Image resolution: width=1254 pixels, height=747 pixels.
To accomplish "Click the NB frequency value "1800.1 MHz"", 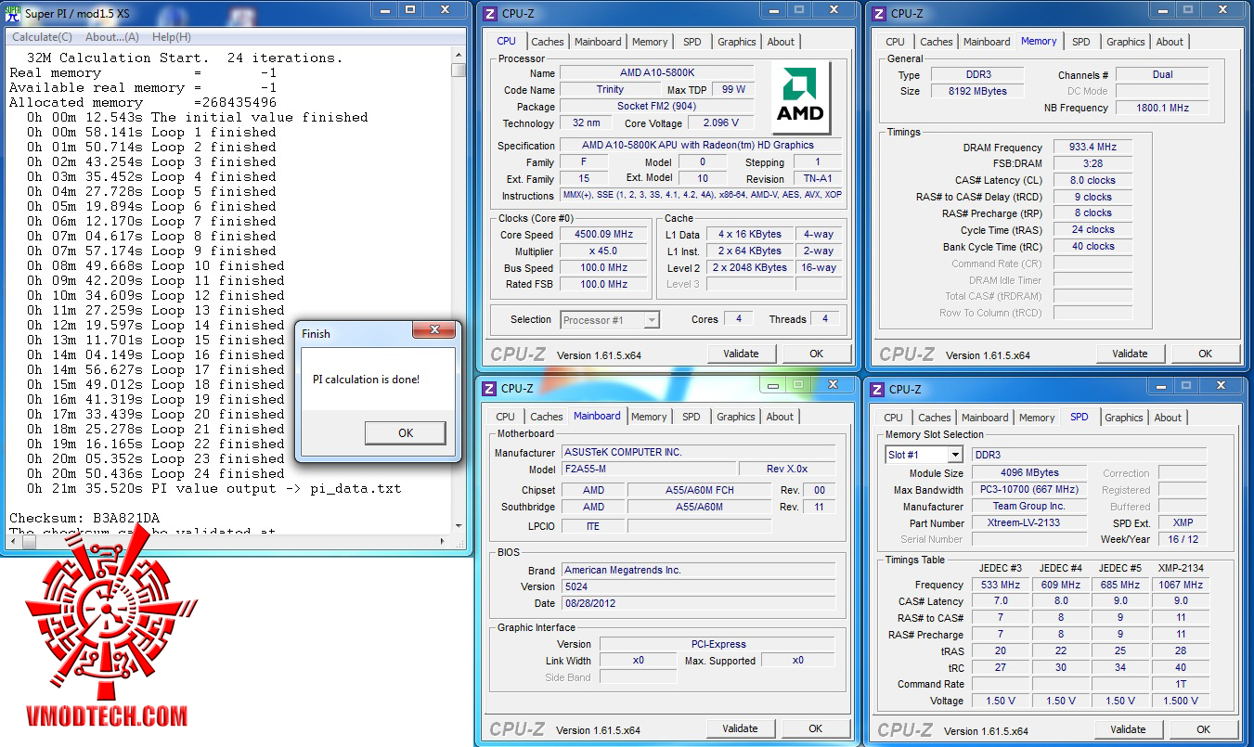I will coord(1162,108).
